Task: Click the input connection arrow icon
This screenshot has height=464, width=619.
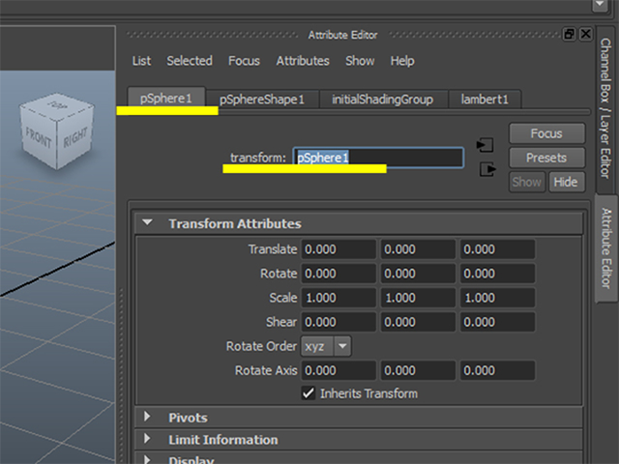Action: (x=486, y=145)
